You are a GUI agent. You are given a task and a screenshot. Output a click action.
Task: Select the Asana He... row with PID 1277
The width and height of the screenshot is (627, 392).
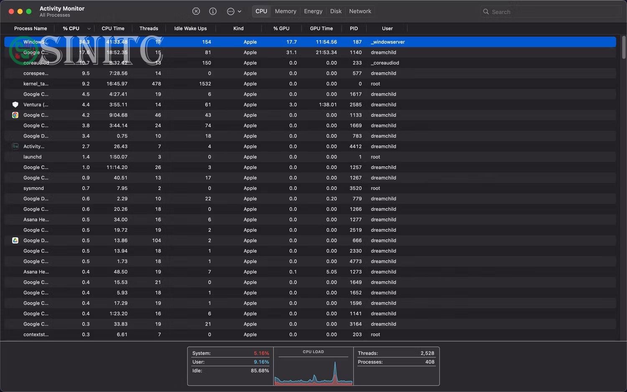[310, 219]
